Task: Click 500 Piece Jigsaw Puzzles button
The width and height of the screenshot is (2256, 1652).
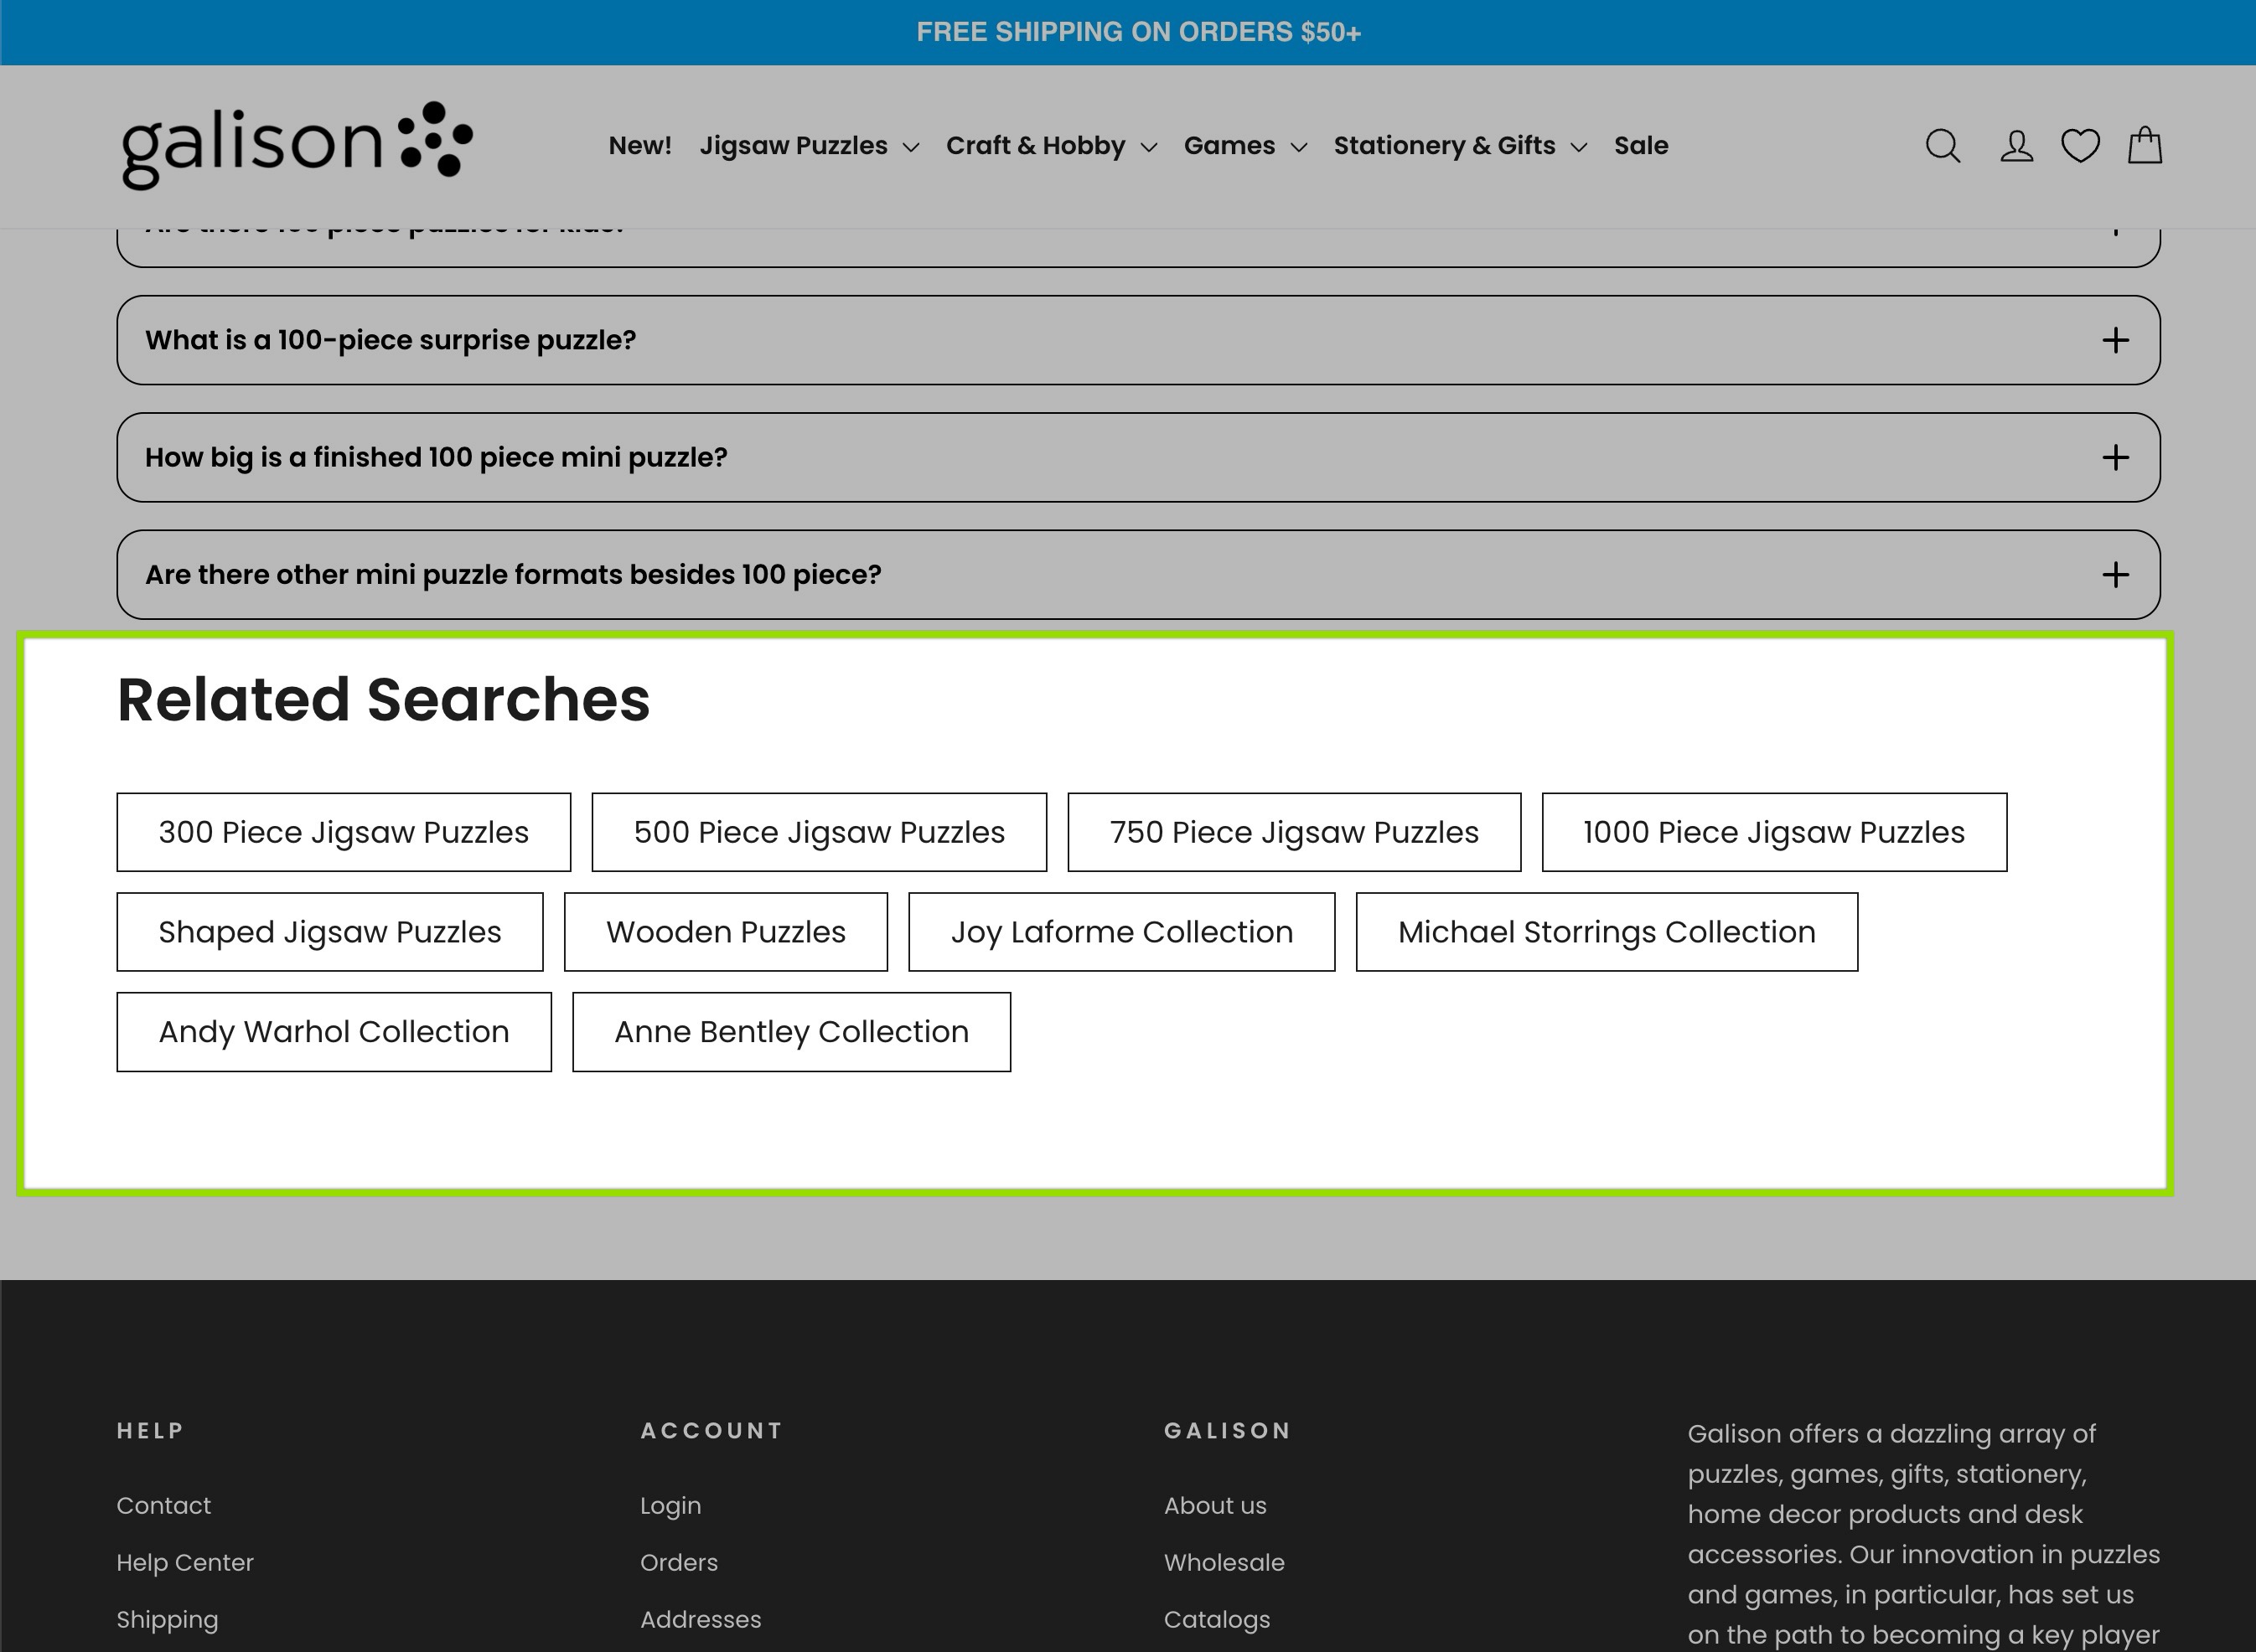Action: 819,832
